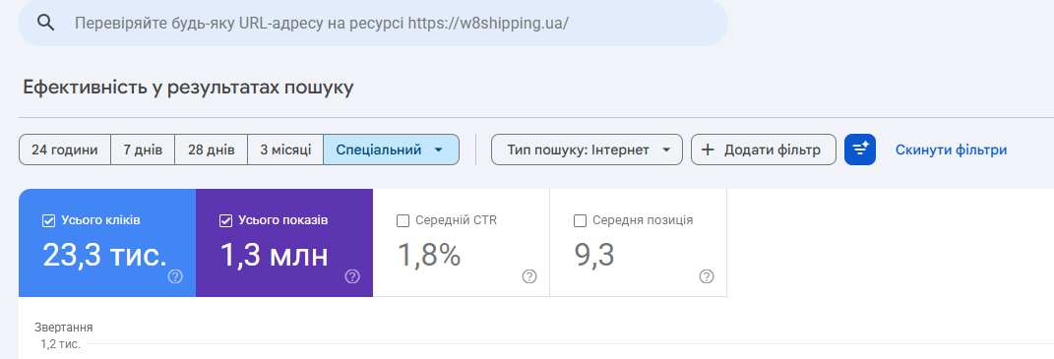Click the Додати фільтр button
The width and height of the screenshot is (1054, 359).
pos(764,150)
